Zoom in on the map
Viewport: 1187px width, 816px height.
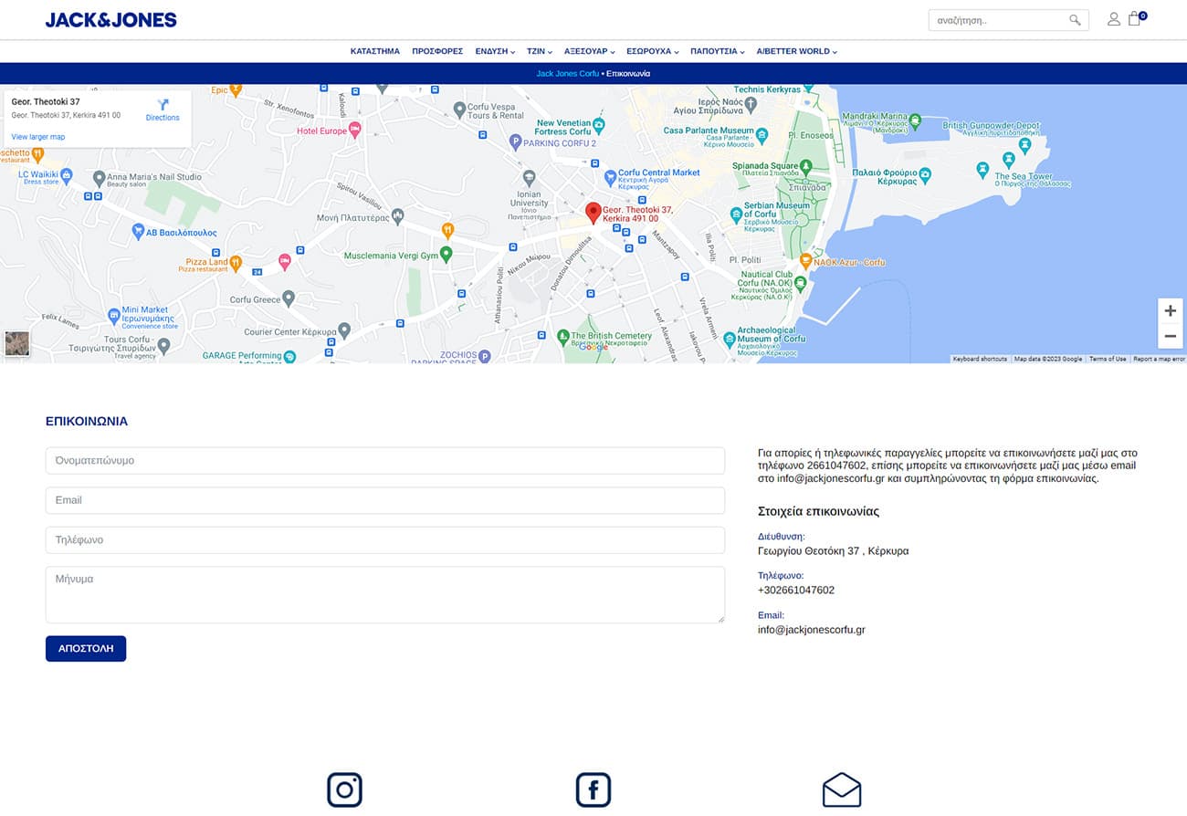click(x=1170, y=310)
